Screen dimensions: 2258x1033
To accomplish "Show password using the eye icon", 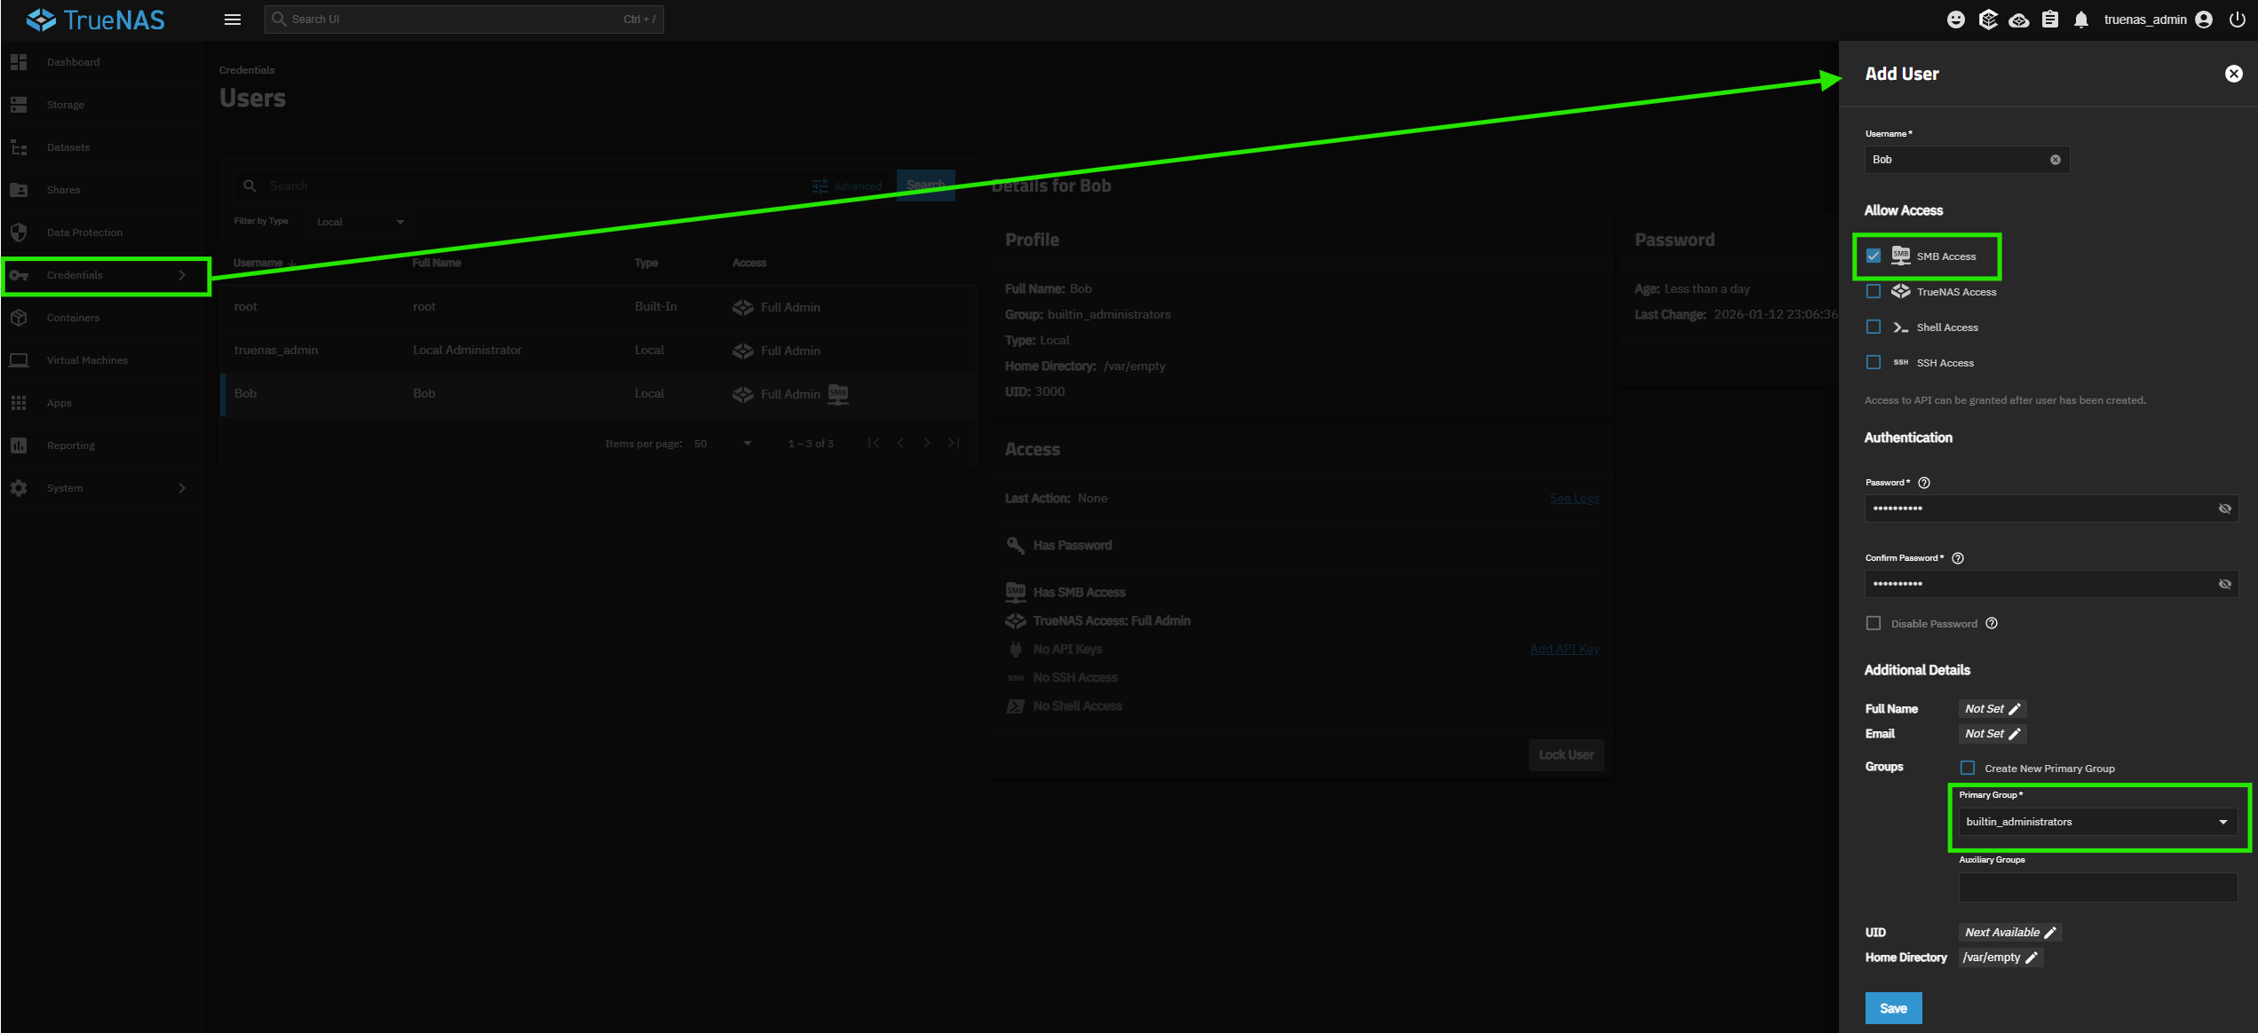I will pyautogui.click(x=2224, y=509).
